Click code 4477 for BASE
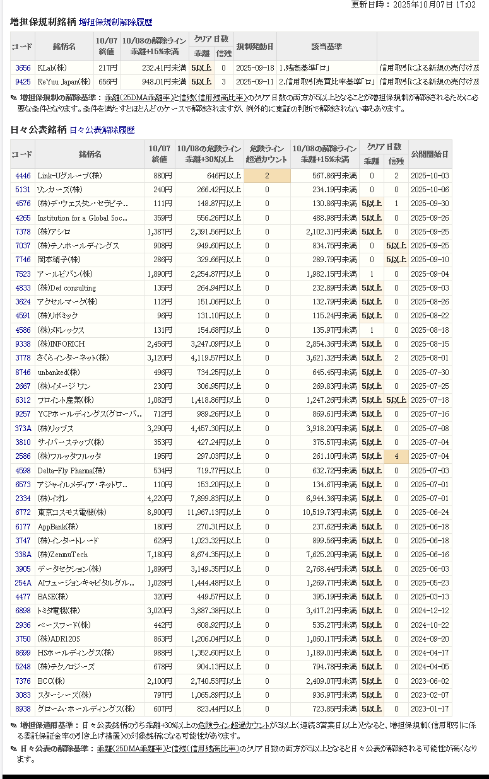The image size is (489, 779). 23,597
